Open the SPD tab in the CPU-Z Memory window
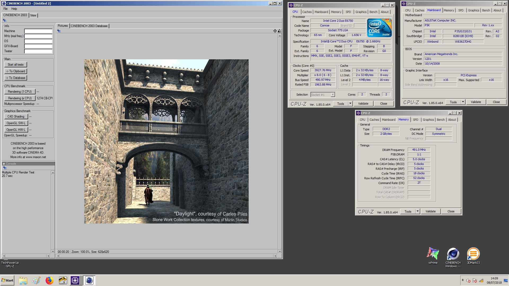The width and height of the screenshot is (509, 286). 415,120
